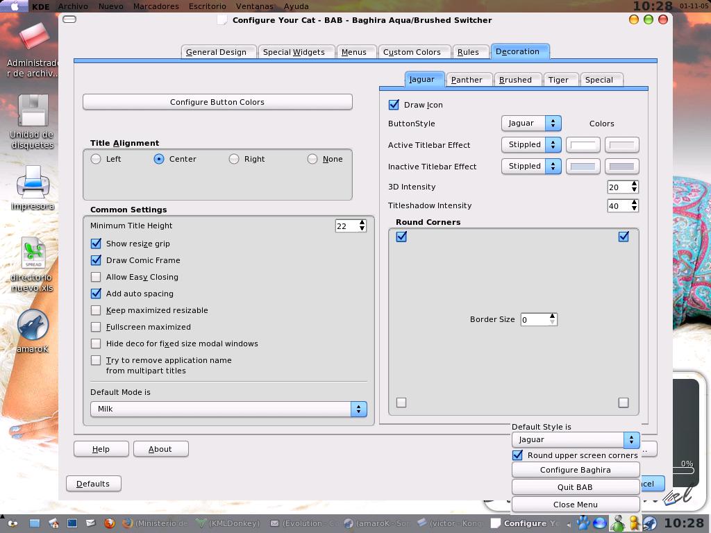Open Default Style Jaguar dropdown
The height and width of the screenshot is (533, 711).
click(x=576, y=439)
